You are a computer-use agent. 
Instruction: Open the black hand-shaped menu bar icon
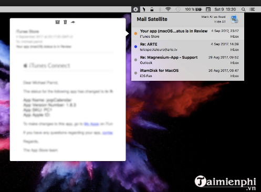coord(144,9)
